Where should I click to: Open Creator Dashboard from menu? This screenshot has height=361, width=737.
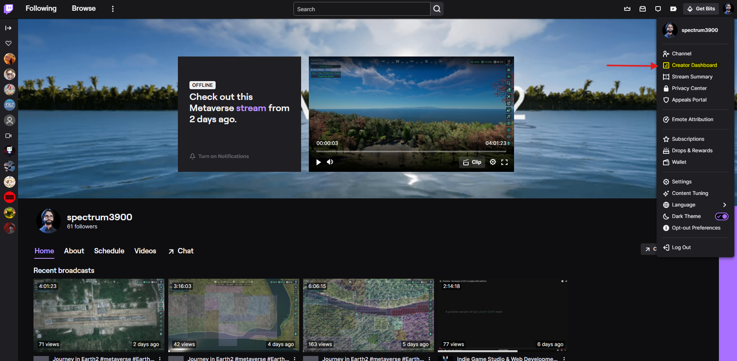click(694, 65)
